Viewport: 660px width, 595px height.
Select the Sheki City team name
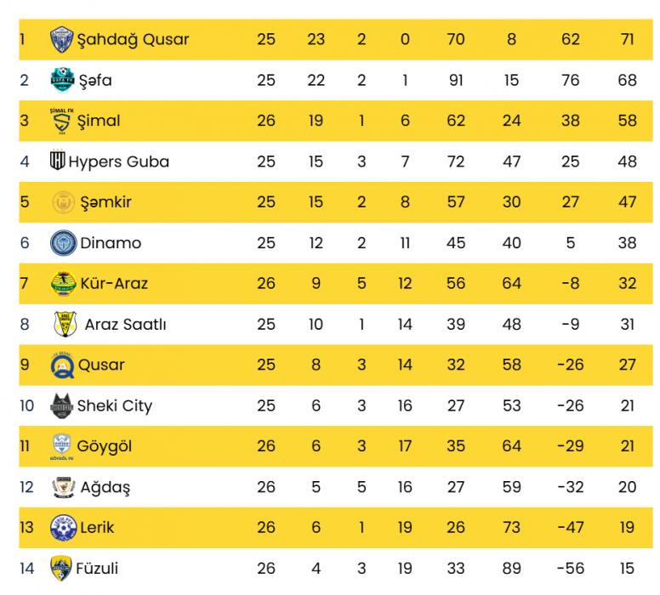[115, 406]
